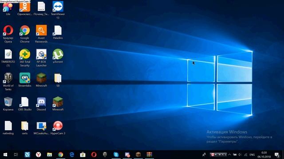Open the Action Center notifications
This screenshot has height=159, width=284.
[277, 155]
